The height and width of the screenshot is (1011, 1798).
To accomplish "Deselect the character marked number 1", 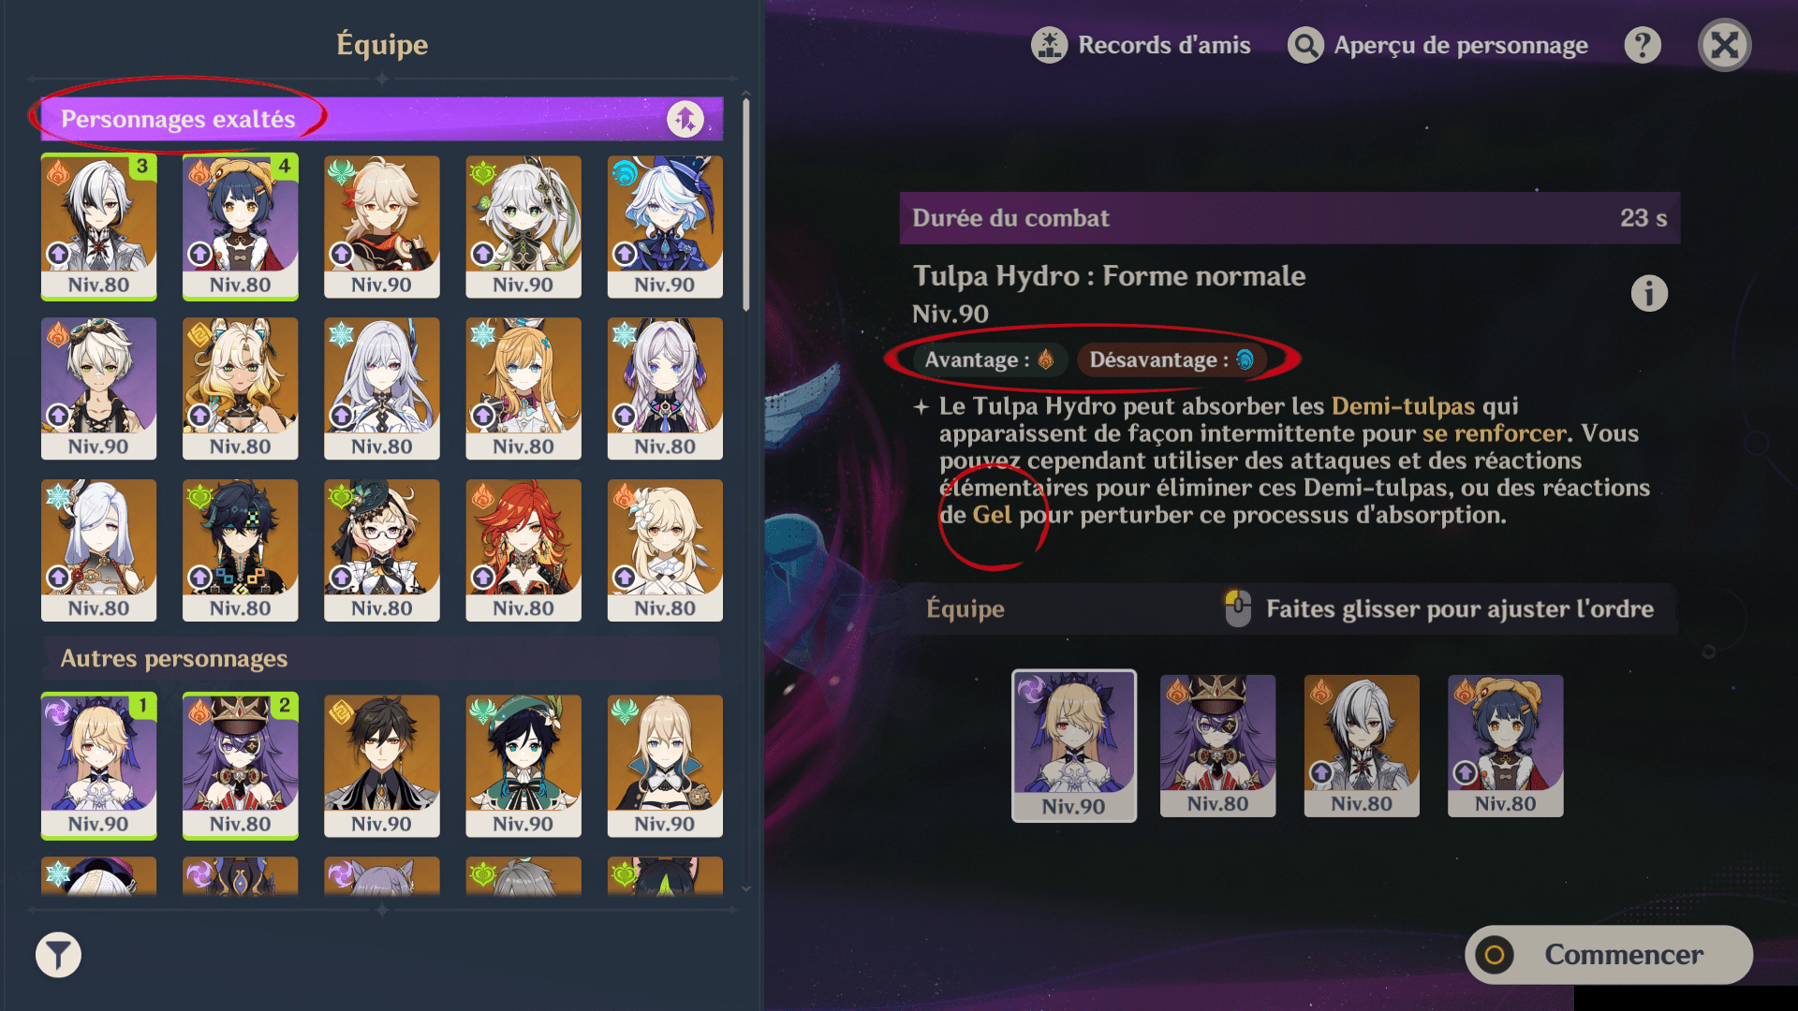I will (x=98, y=766).
